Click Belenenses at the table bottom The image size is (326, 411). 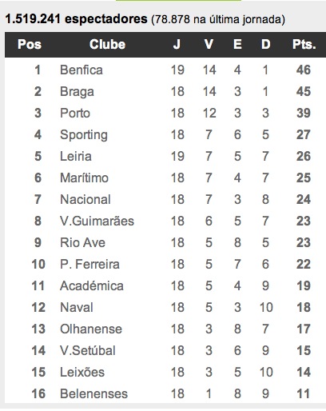tap(93, 394)
